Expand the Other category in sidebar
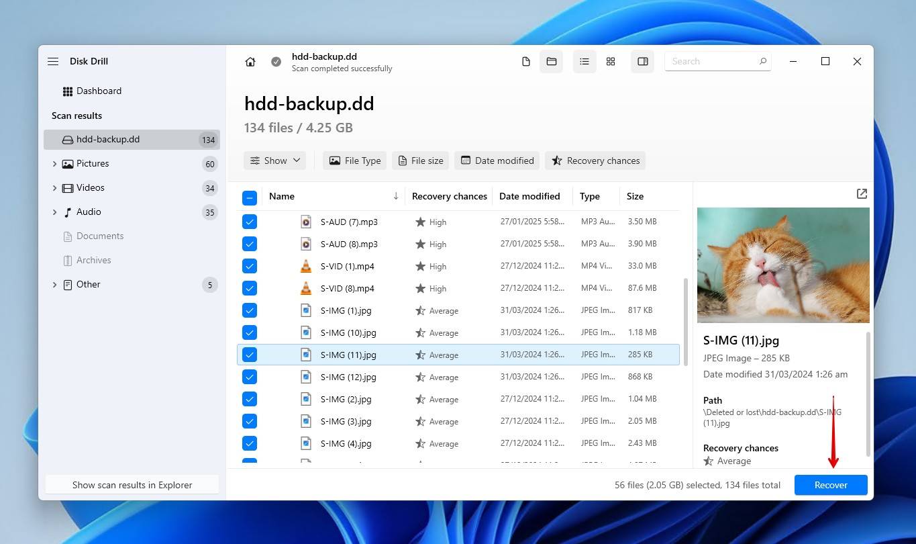 tap(55, 284)
